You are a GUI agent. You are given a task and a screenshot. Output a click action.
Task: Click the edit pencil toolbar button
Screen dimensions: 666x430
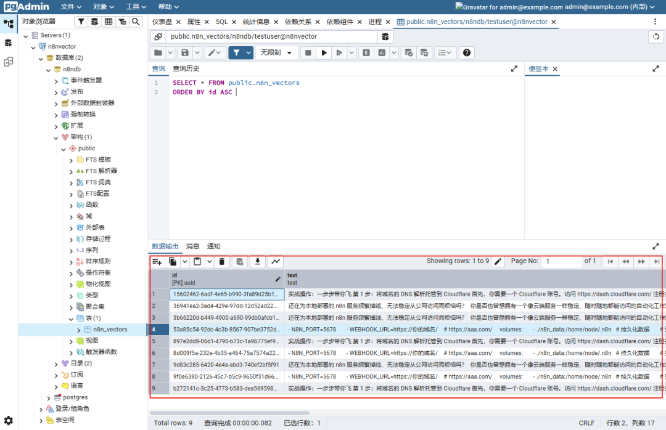tap(215, 52)
